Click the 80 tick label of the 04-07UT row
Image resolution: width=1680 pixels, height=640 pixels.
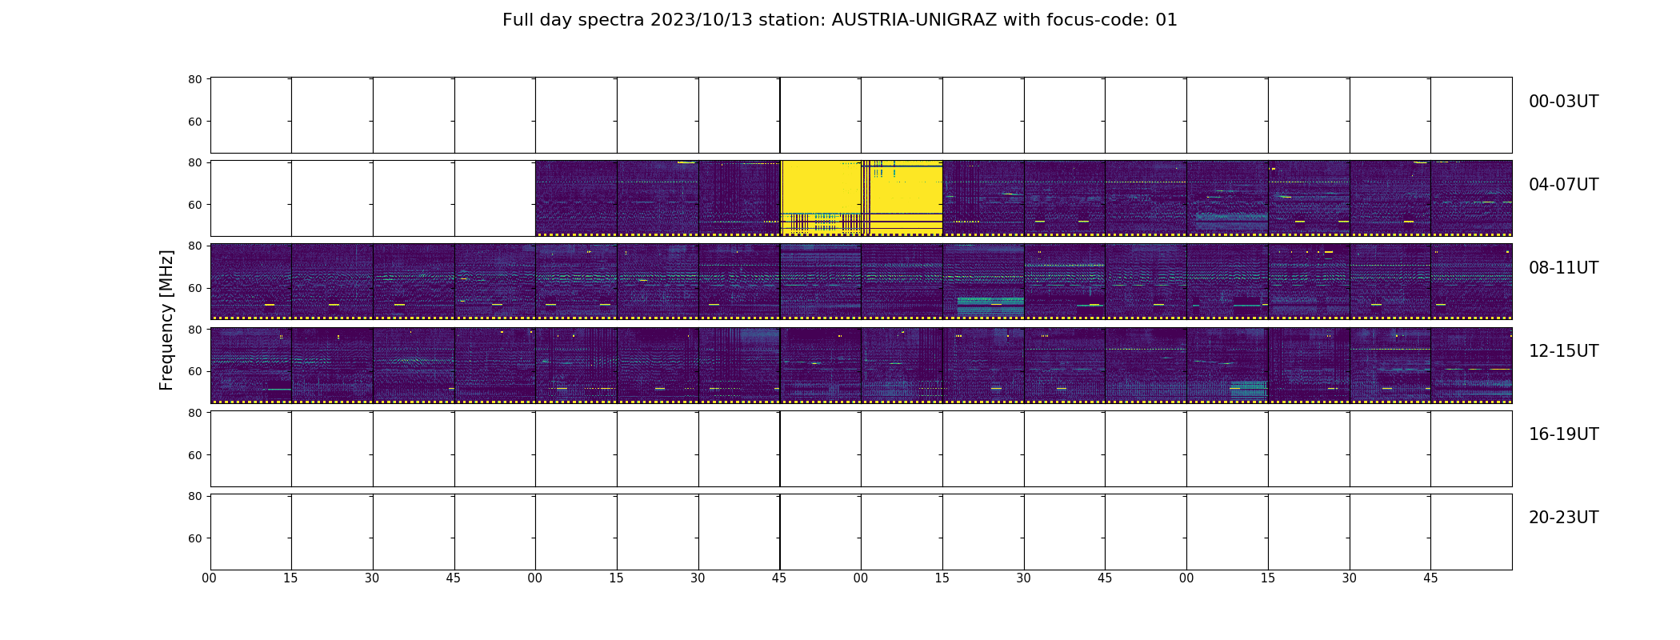[x=194, y=162]
